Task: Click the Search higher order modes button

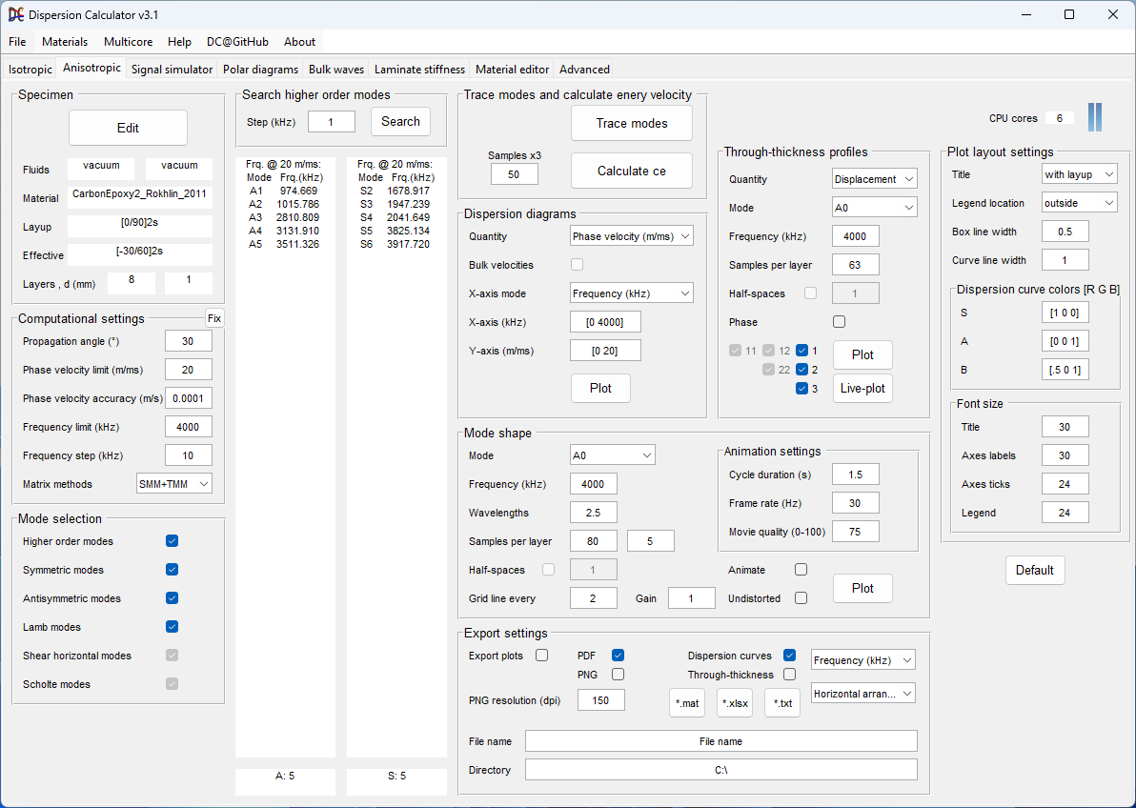Action: (400, 121)
